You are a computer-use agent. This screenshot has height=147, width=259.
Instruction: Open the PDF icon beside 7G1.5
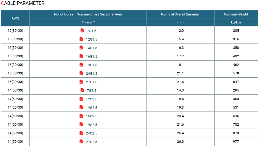(82, 30)
